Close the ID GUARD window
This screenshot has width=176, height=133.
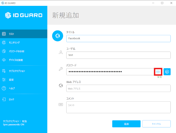tap(171, 3)
